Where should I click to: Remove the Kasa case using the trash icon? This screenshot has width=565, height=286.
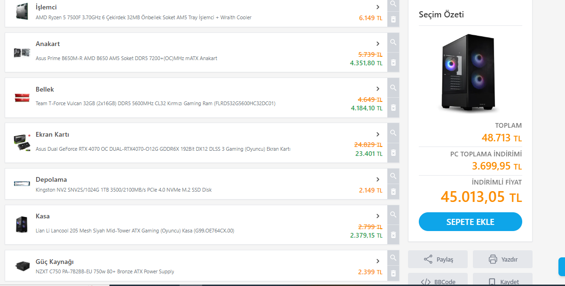pyautogui.click(x=393, y=235)
